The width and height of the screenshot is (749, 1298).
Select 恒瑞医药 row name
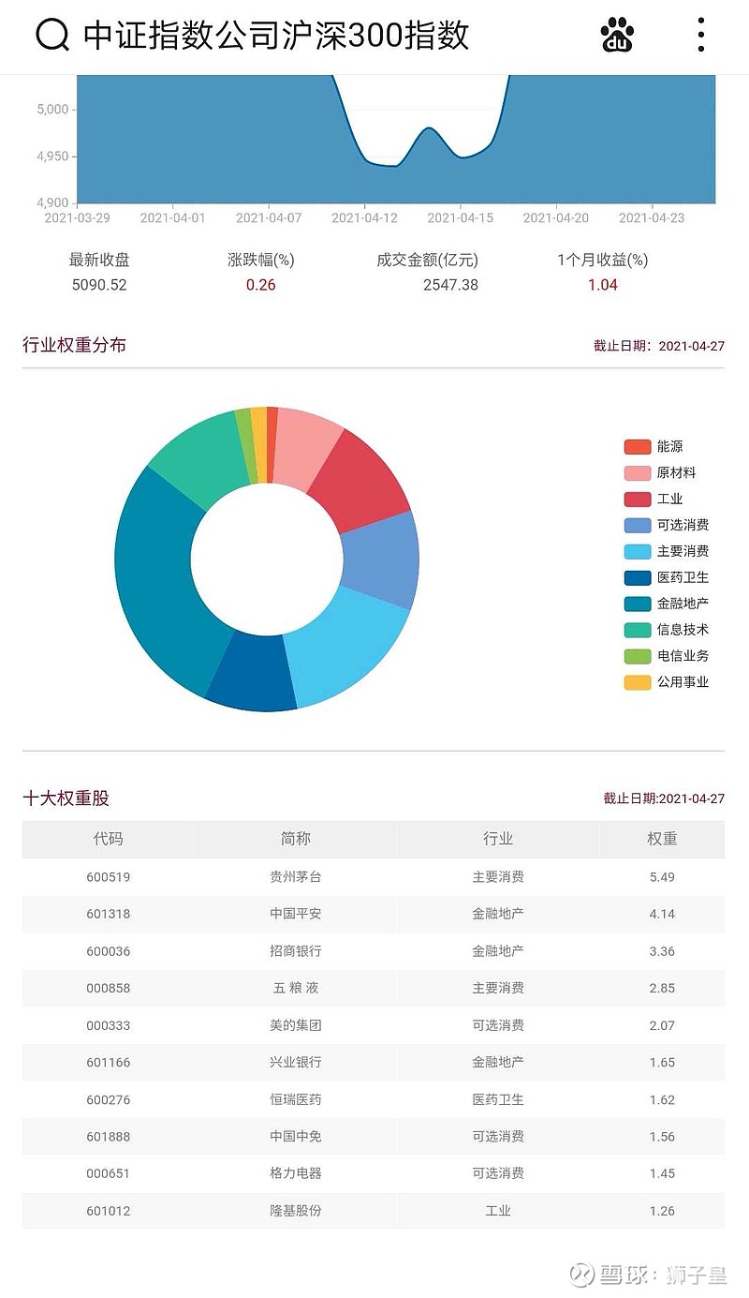pos(295,1099)
